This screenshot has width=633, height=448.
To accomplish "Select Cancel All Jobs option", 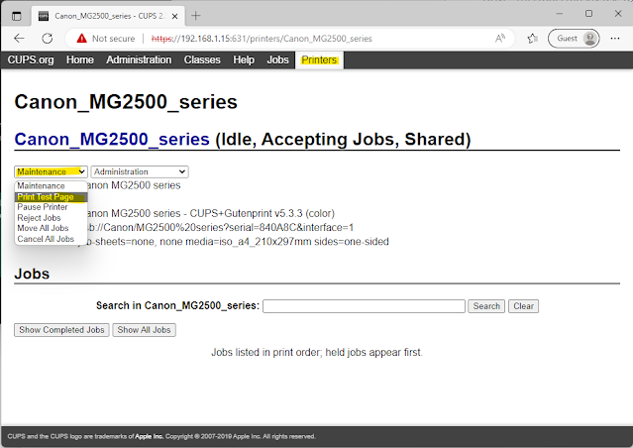I will (x=51, y=239).
